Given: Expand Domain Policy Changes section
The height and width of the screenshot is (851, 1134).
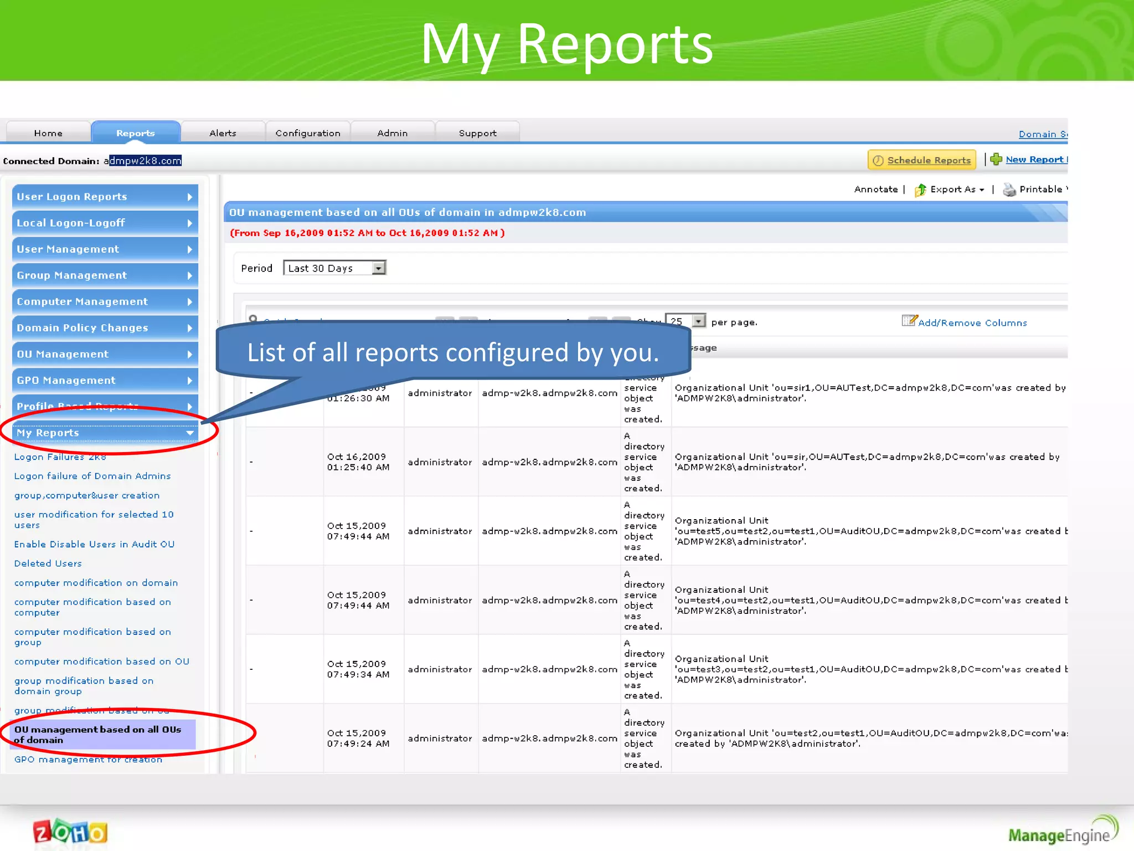Looking at the screenshot, I should [105, 328].
